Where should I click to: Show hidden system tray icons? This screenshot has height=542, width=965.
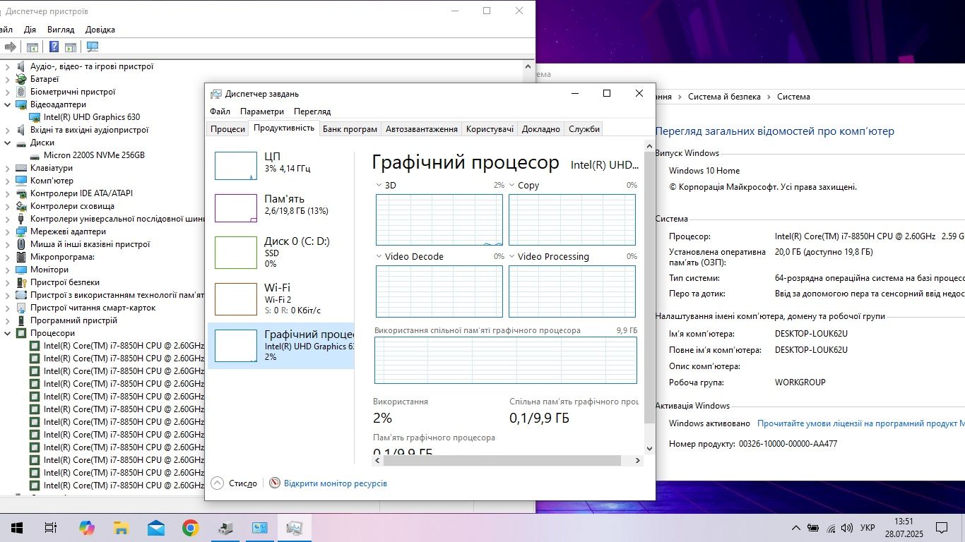pos(796,528)
